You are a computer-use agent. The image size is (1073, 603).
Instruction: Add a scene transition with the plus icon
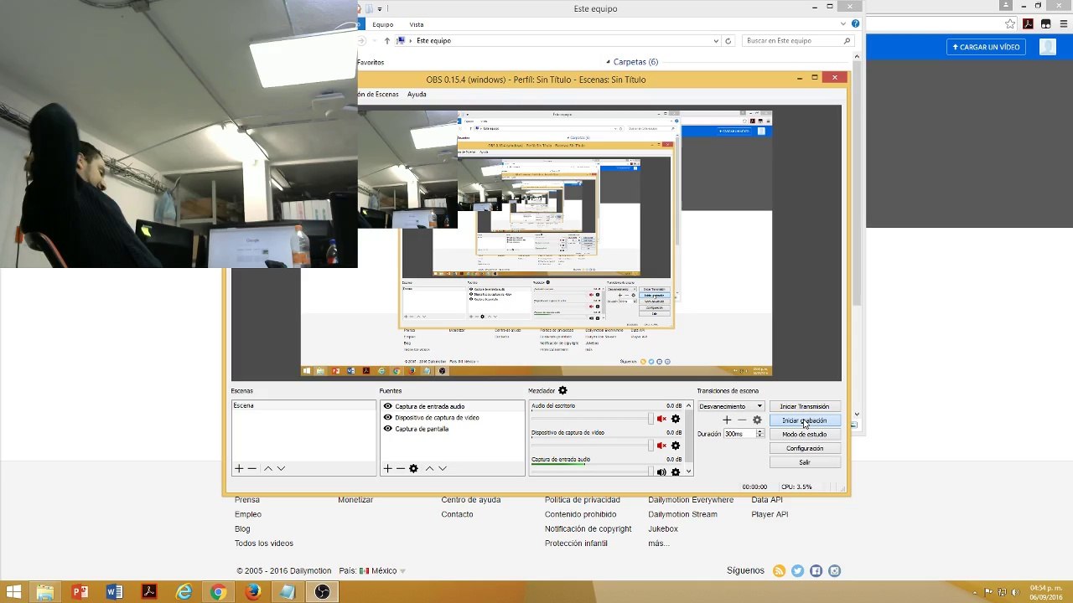pyautogui.click(x=727, y=420)
